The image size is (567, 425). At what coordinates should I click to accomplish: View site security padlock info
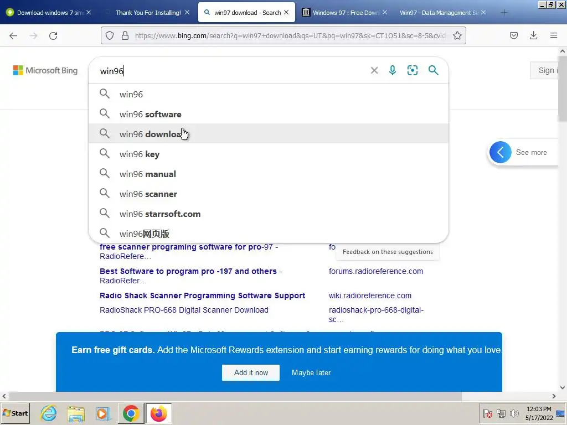pos(125,35)
